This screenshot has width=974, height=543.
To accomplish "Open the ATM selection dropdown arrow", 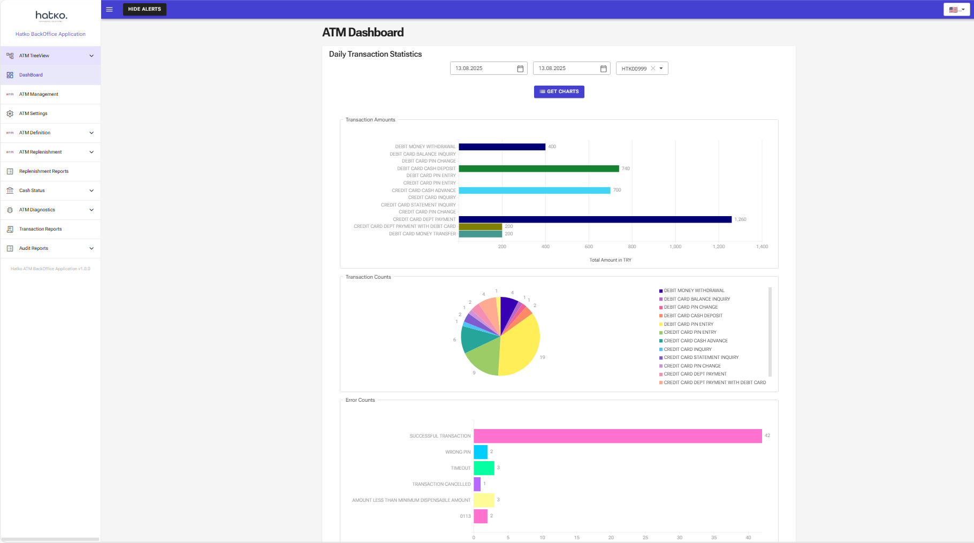I will pos(661,68).
